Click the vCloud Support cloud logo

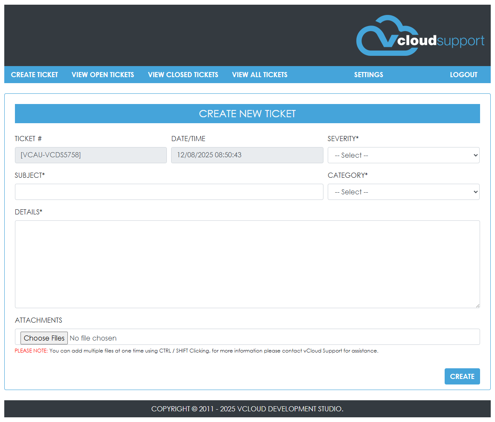pyautogui.click(x=420, y=36)
